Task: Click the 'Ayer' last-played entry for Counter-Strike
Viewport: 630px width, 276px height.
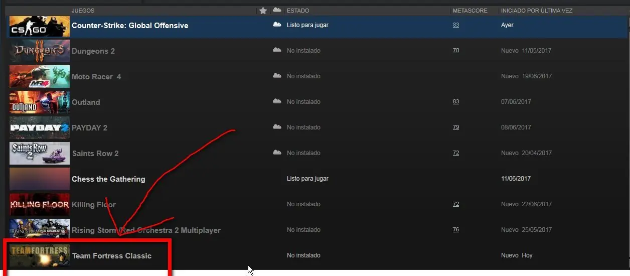Action: pos(507,25)
